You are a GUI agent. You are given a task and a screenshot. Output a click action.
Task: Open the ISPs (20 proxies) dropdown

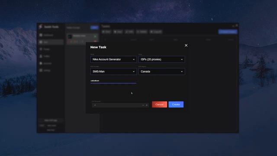tap(161, 59)
